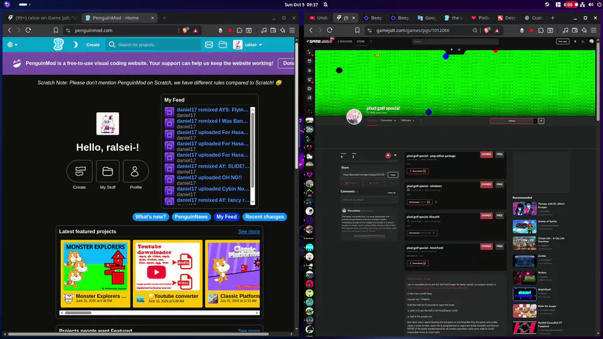Focus the Search for projects field

coord(154,45)
